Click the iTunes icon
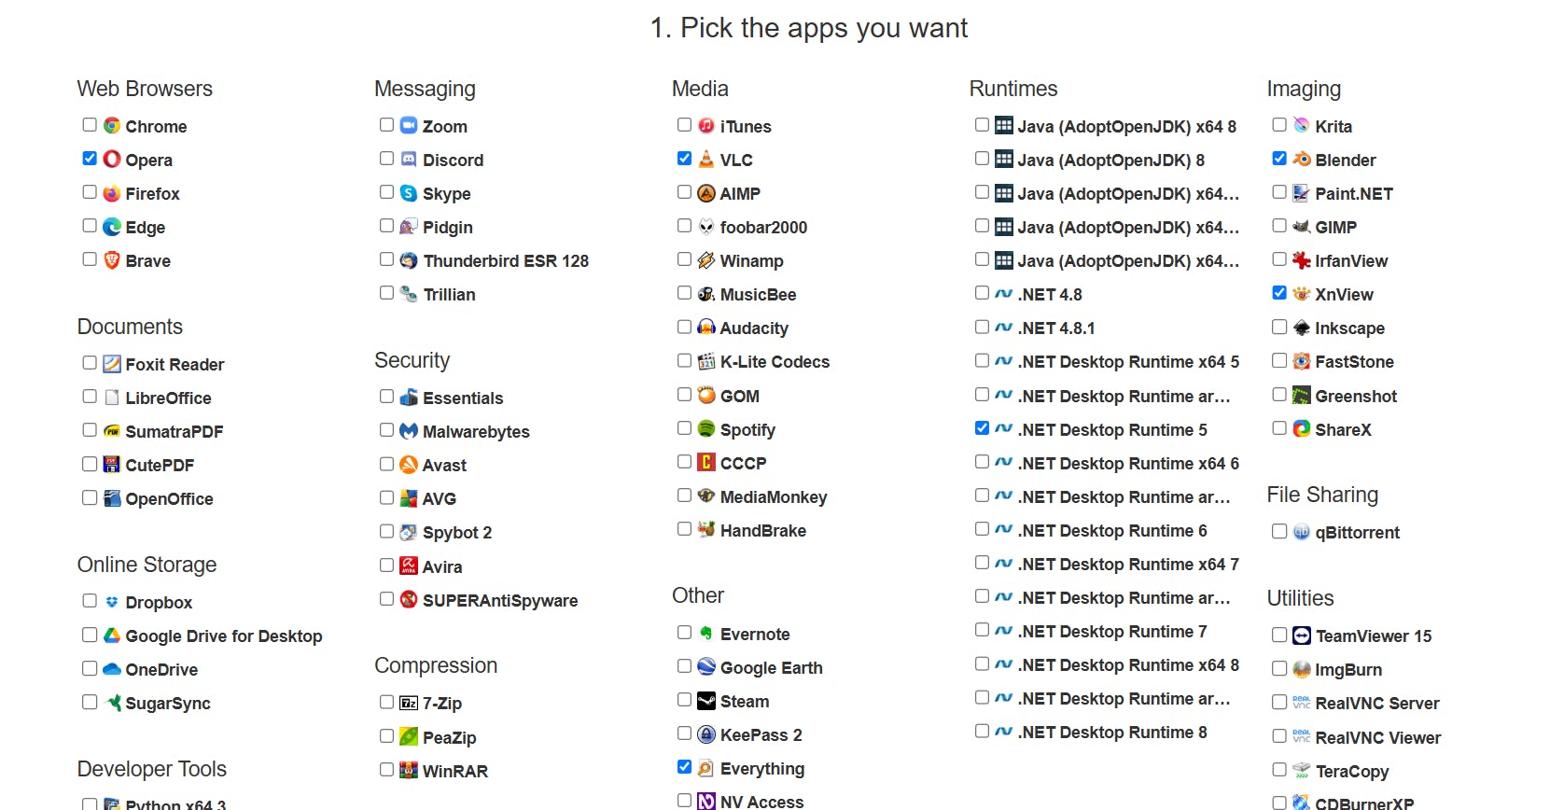The image size is (1564, 810). (706, 126)
